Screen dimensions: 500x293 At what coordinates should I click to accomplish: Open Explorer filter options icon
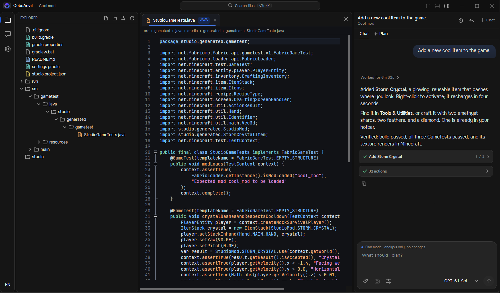click(x=123, y=18)
